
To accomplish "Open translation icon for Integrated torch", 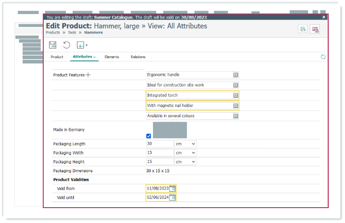I will point(236,95).
